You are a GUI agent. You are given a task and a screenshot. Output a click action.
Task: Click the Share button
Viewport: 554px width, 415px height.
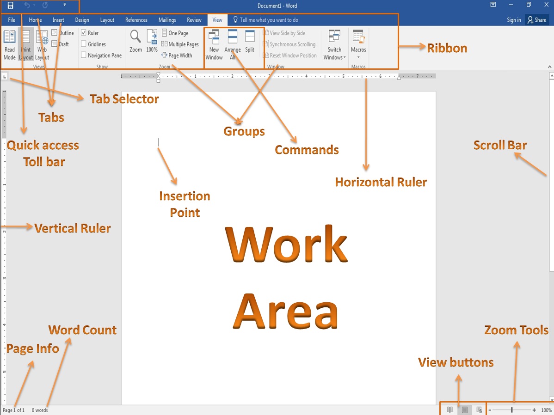[x=537, y=20]
